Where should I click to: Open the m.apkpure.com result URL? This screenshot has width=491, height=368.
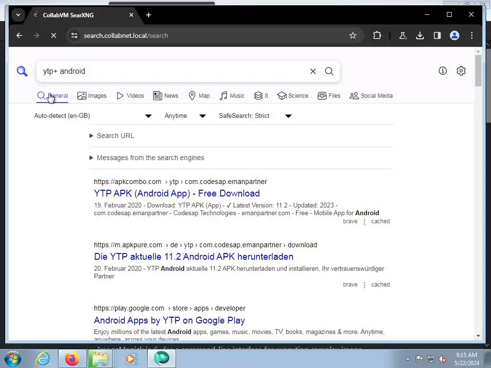pyautogui.click(x=205, y=245)
